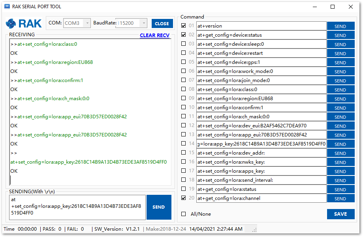Check command 09 lora:region checkbox
363x237 pixels.
tap(184, 98)
